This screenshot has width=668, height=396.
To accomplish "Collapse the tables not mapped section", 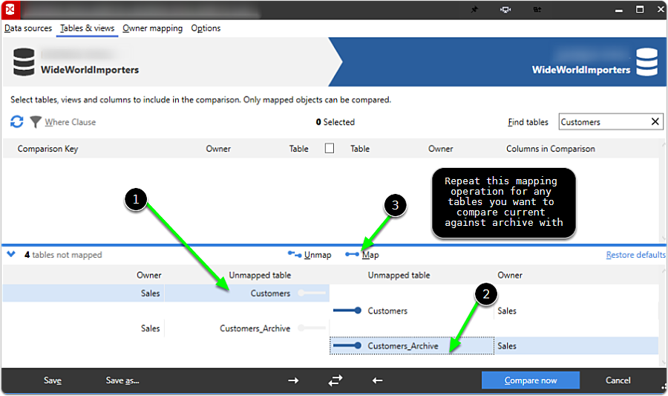I will [x=11, y=255].
